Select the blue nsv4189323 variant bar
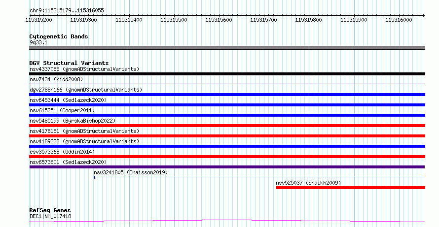Viewport: 439px width, 227px height. click(227, 146)
